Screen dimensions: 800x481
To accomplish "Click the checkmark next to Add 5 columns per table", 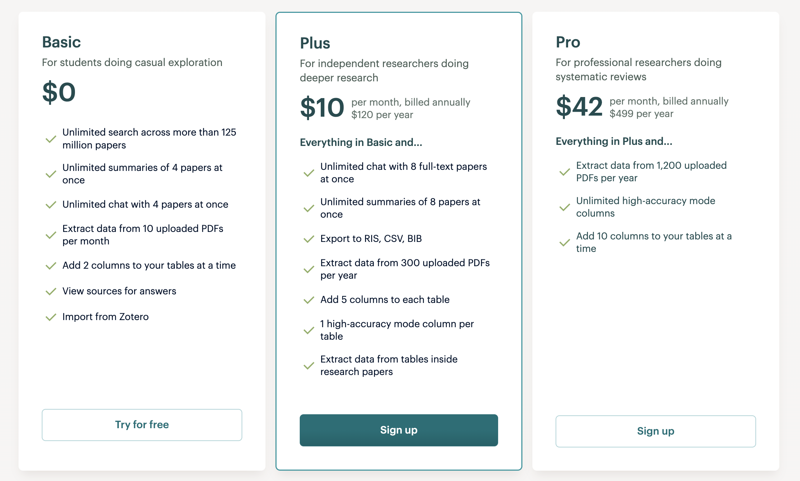I will click(308, 300).
